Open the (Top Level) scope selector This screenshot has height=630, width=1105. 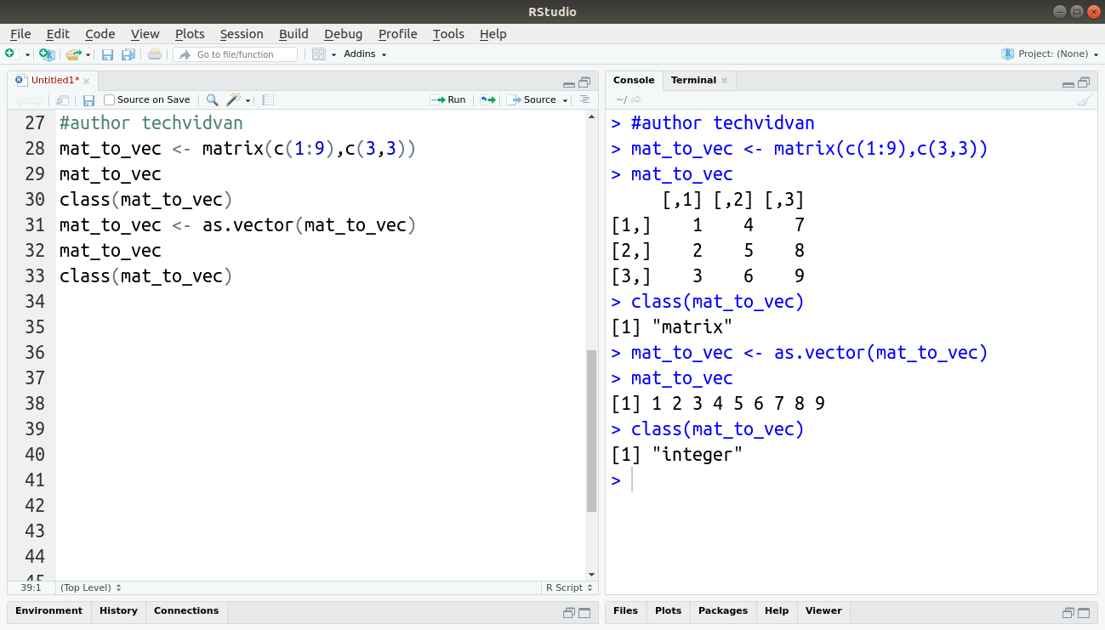[x=91, y=587]
